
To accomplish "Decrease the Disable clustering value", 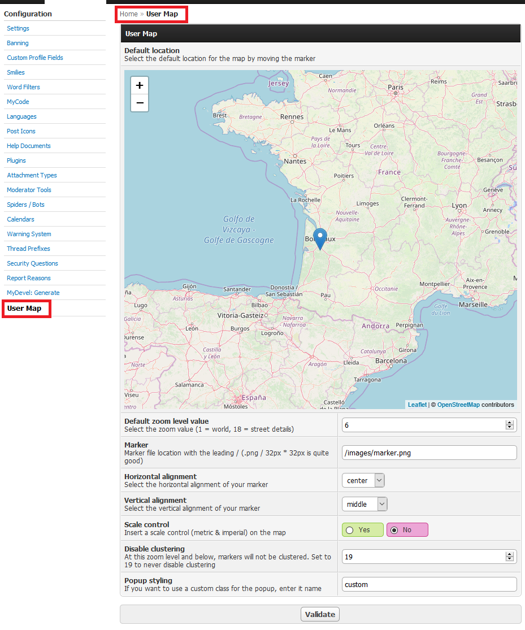I will [510, 559].
